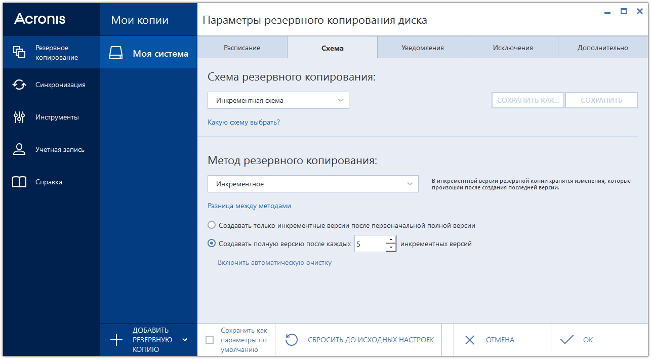
Task: Select incremental-only versions radio button
Action: [211, 225]
